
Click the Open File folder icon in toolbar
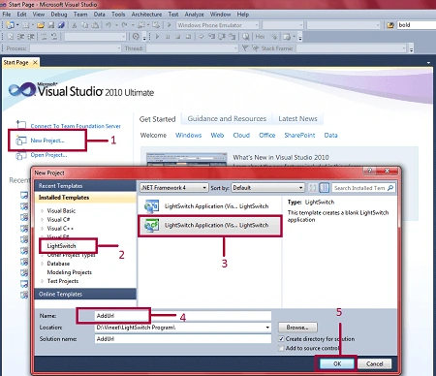click(x=41, y=25)
